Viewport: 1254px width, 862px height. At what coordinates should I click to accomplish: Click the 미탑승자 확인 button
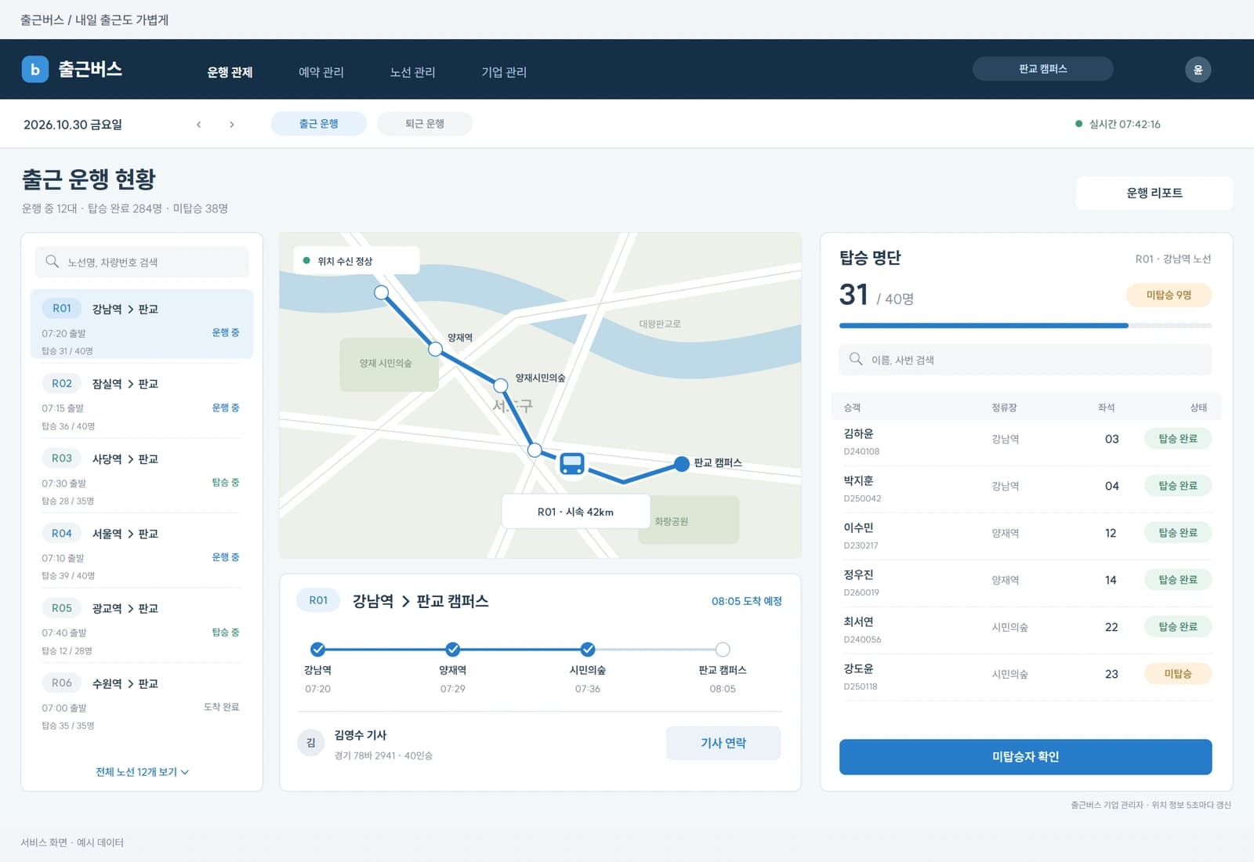tap(1025, 756)
